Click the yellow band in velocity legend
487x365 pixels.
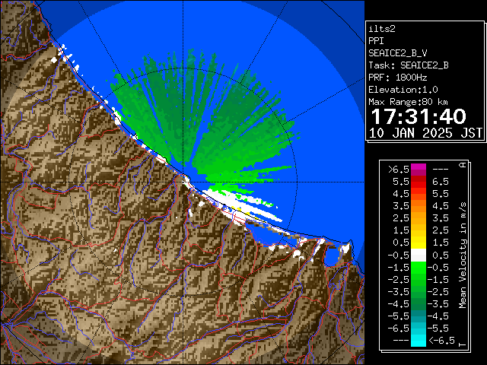[419, 243]
